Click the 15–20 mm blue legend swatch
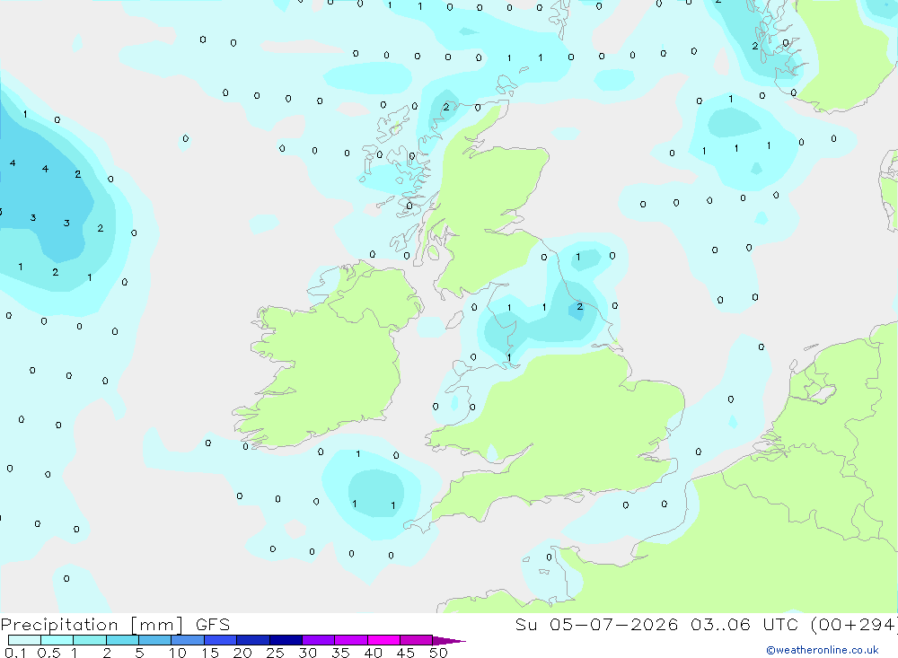The height and width of the screenshot is (658, 898). (221, 640)
